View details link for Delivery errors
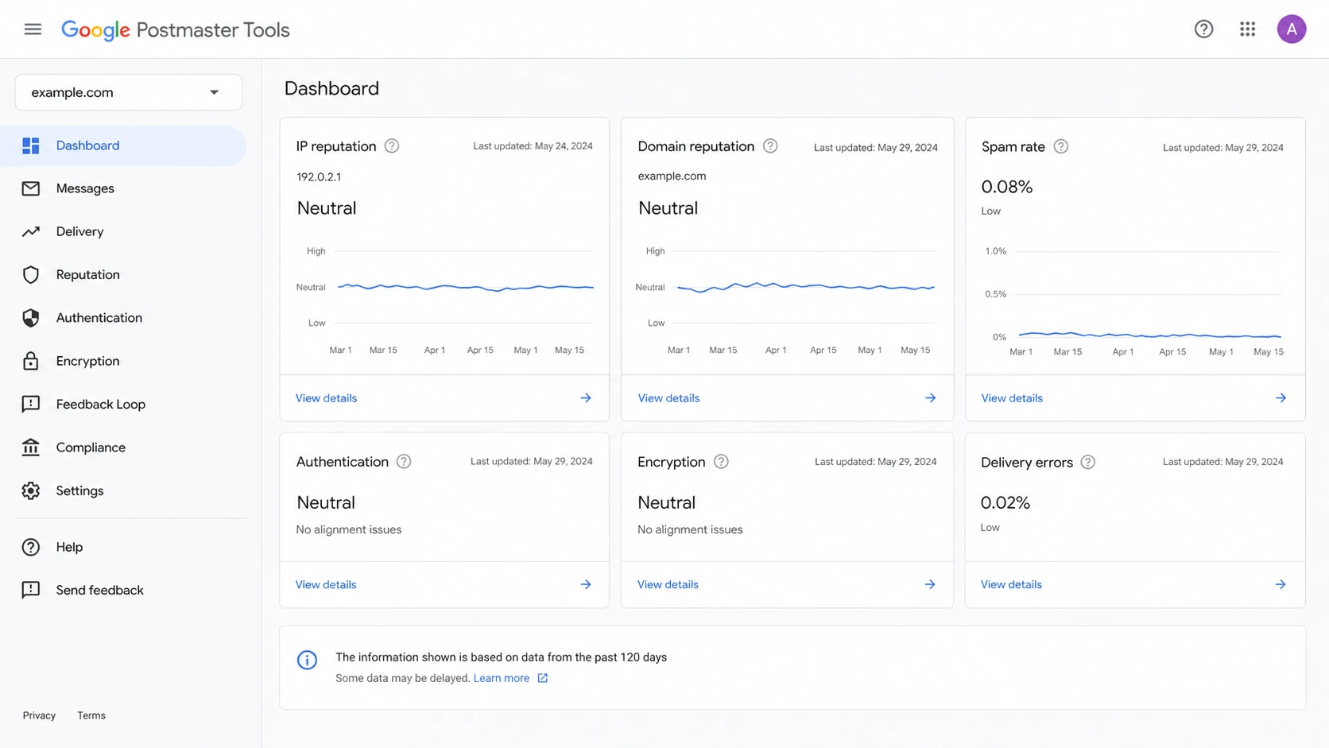This screenshot has height=748, width=1329. click(1011, 584)
